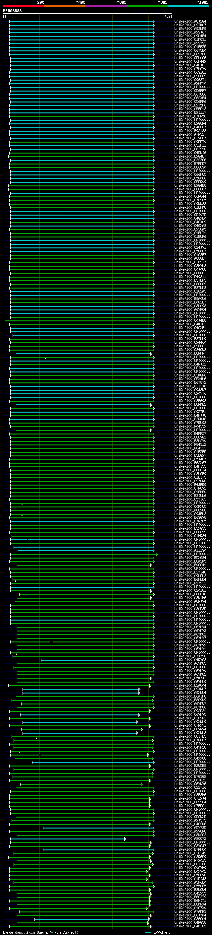The image size is (212, 935).
Task: Select label UniRef100_C4M2W1
Action: (190, 926)
